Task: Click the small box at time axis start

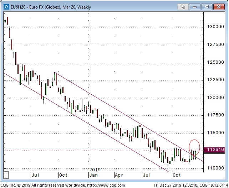Action: [6, 175]
